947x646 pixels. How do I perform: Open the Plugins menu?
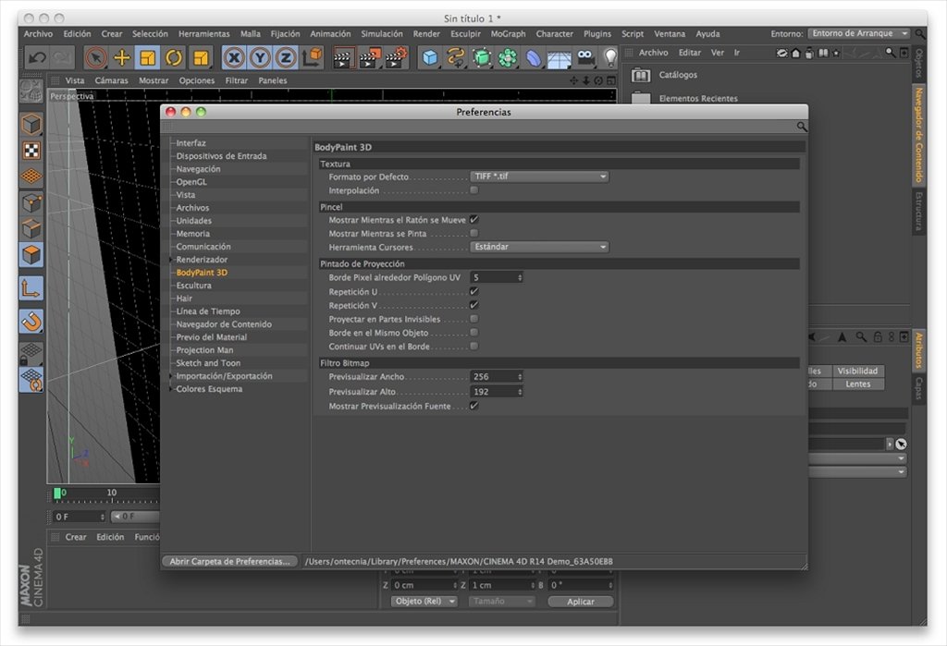coord(597,34)
